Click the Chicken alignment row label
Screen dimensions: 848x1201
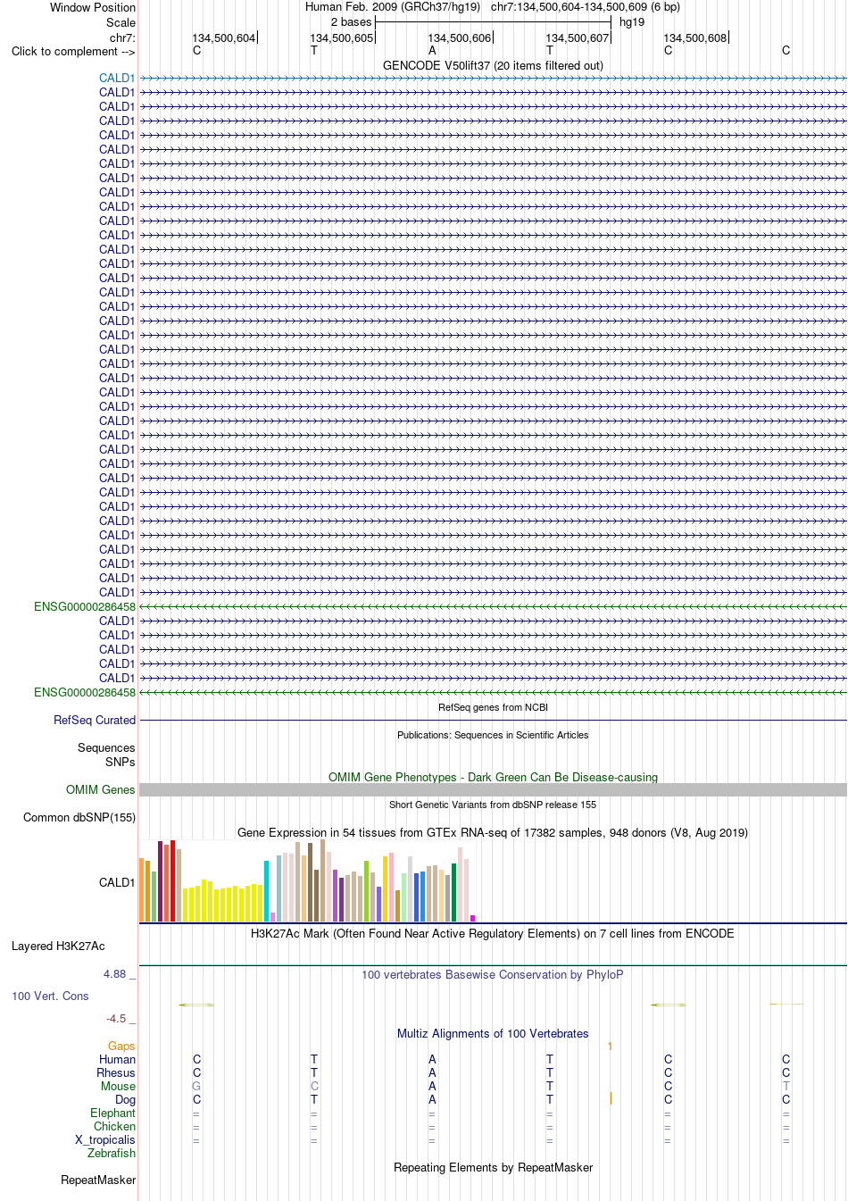115,1127
